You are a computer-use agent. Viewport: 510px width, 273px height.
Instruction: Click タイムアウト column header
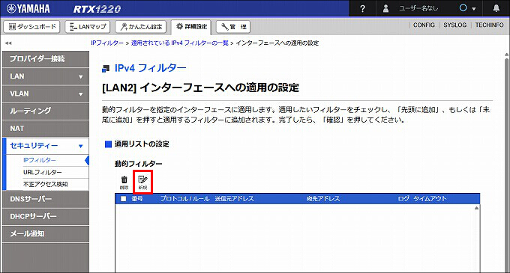pos(430,199)
